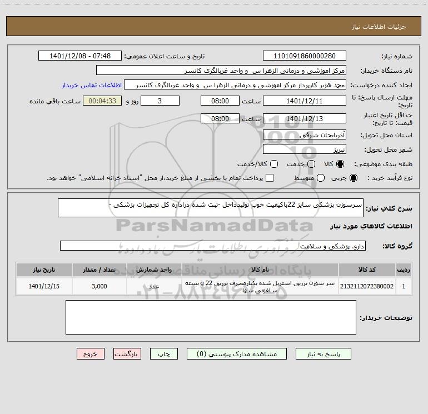Click response deadline hour 08:00 field

click(x=220, y=101)
